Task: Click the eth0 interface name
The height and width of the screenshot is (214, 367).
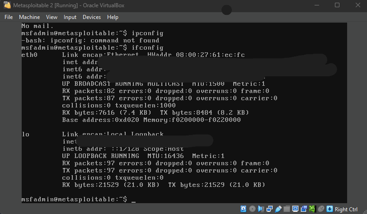Action: 29,55
